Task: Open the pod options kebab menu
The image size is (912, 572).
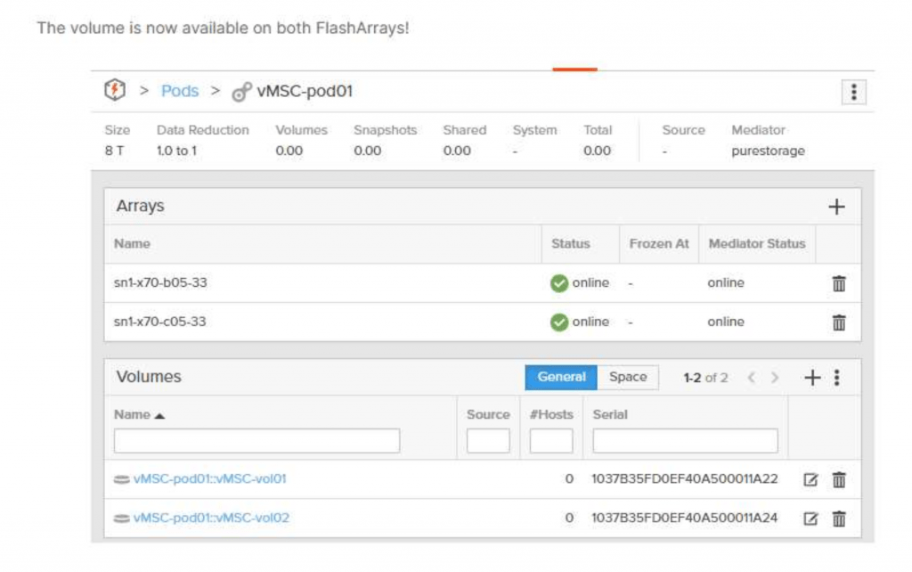Action: pyautogui.click(x=853, y=92)
